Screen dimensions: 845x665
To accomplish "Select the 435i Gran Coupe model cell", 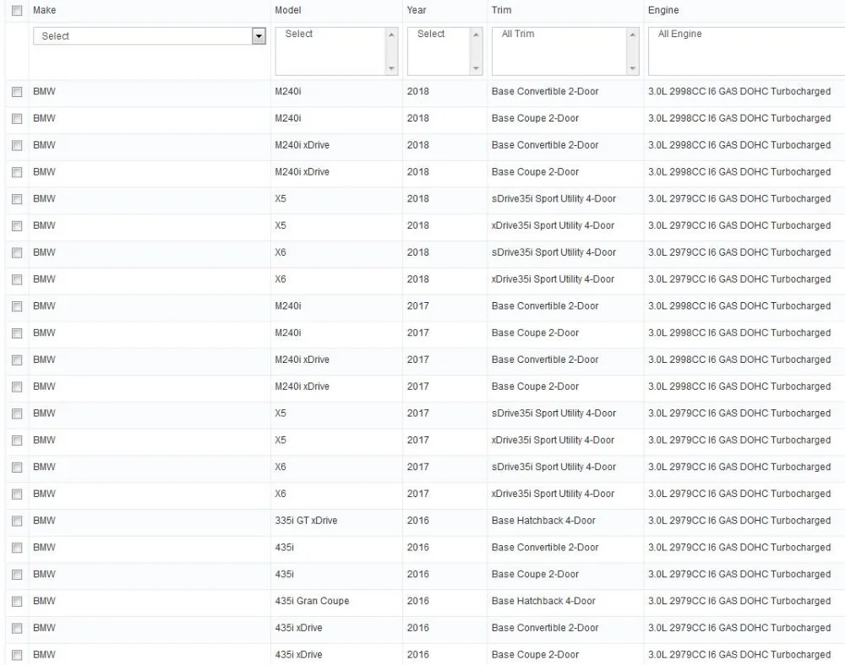I will [x=312, y=601].
